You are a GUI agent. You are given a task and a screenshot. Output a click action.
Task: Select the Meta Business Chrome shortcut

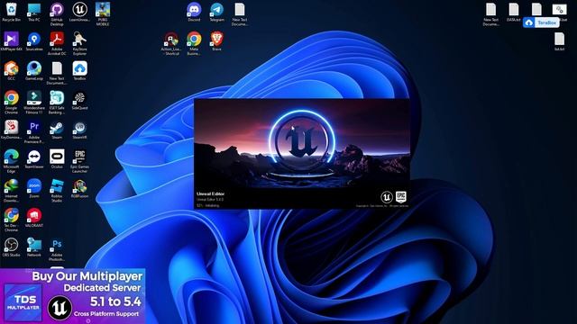point(194,43)
